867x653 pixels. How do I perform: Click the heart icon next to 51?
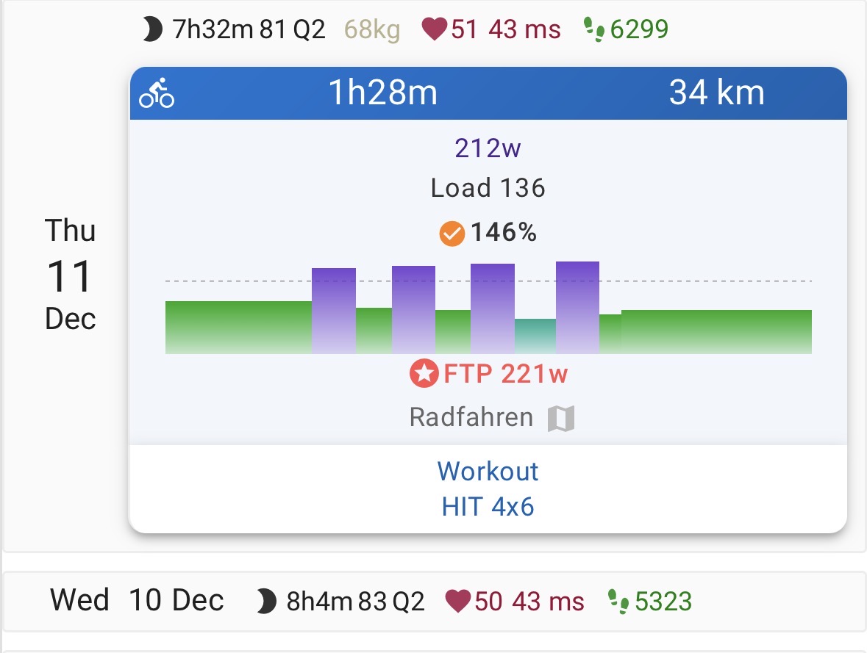tap(435, 30)
